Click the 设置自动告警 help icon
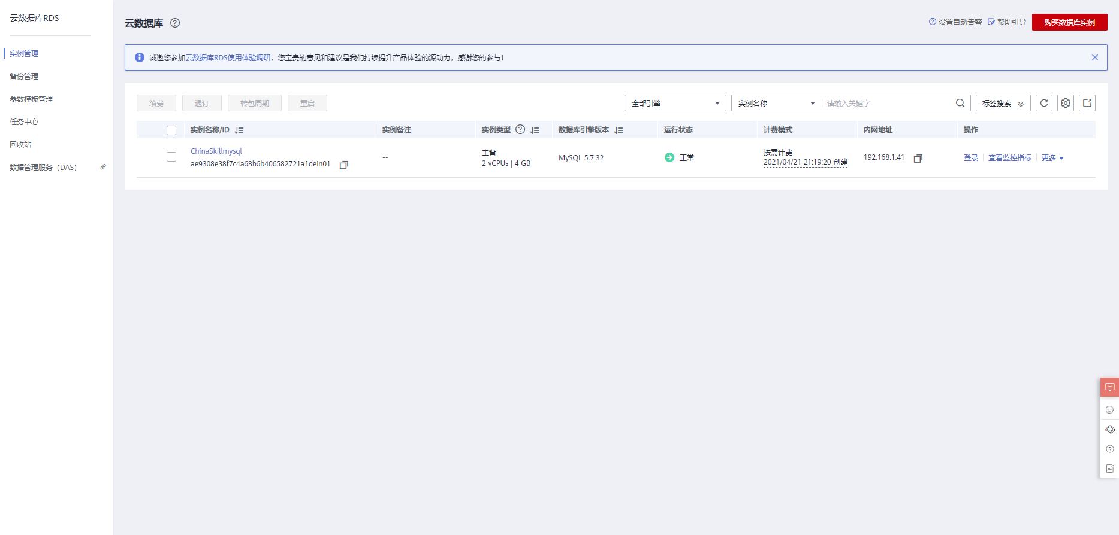The height and width of the screenshot is (535, 1119). [x=933, y=22]
